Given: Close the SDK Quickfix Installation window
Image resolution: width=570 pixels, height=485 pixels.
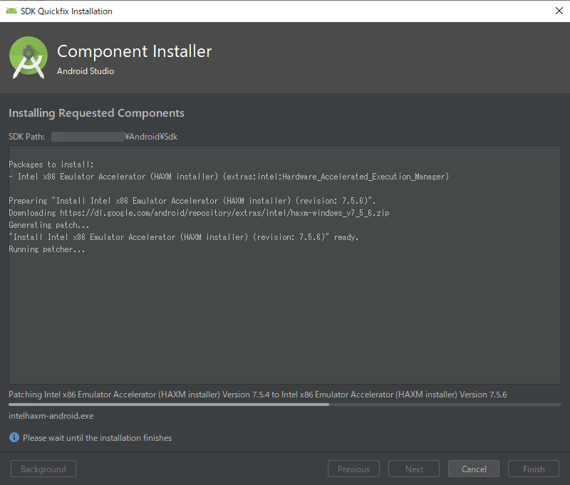Looking at the screenshot, I should pos(559,11).
